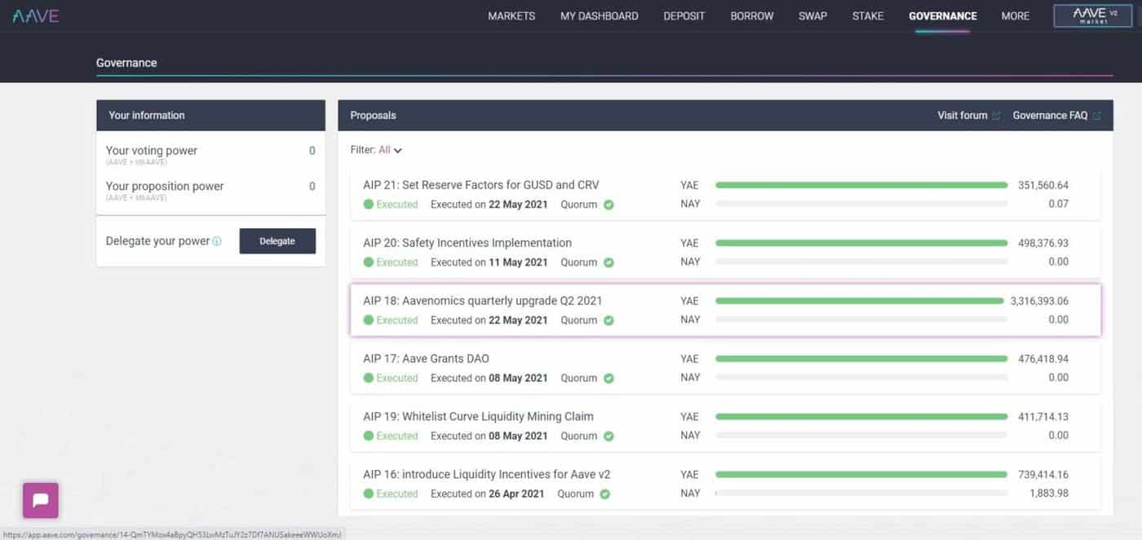Click external link icon next to Visit forum

996,116
